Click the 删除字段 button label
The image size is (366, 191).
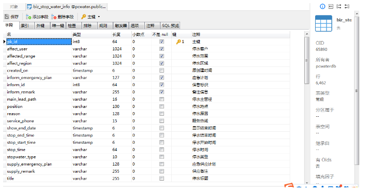click(65, 17)
